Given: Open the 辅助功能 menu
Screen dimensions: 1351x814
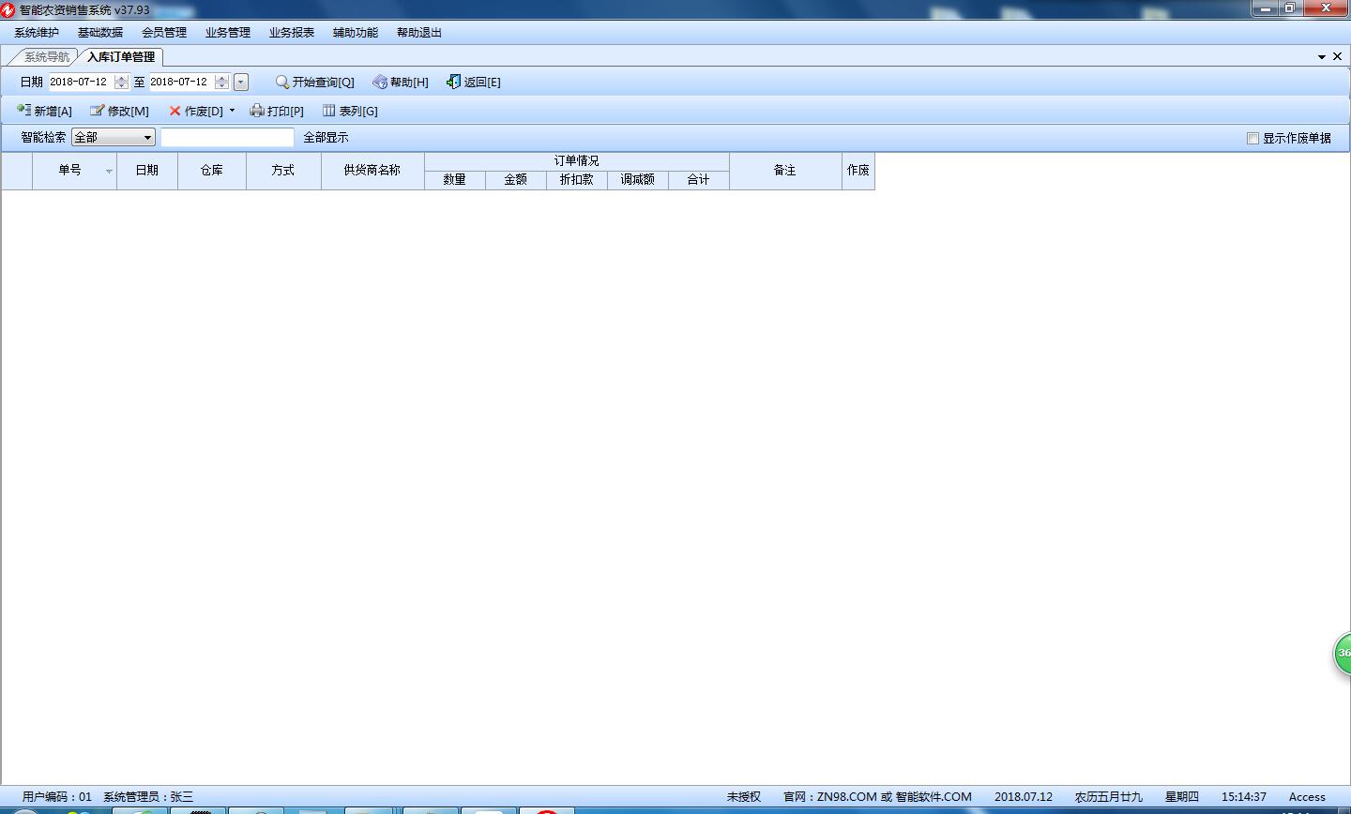Looking at the screenshot, I should click(x=356, y=33).
